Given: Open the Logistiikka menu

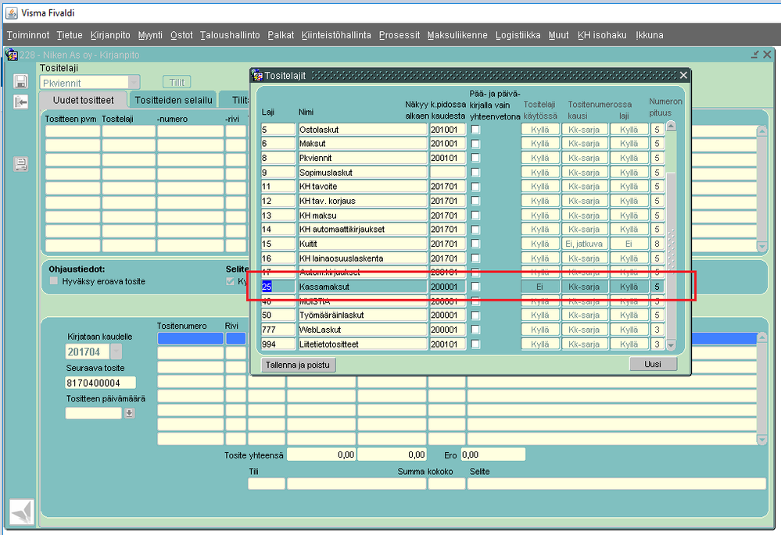Looking at the screenshot, I should click(x=518, y=35).
